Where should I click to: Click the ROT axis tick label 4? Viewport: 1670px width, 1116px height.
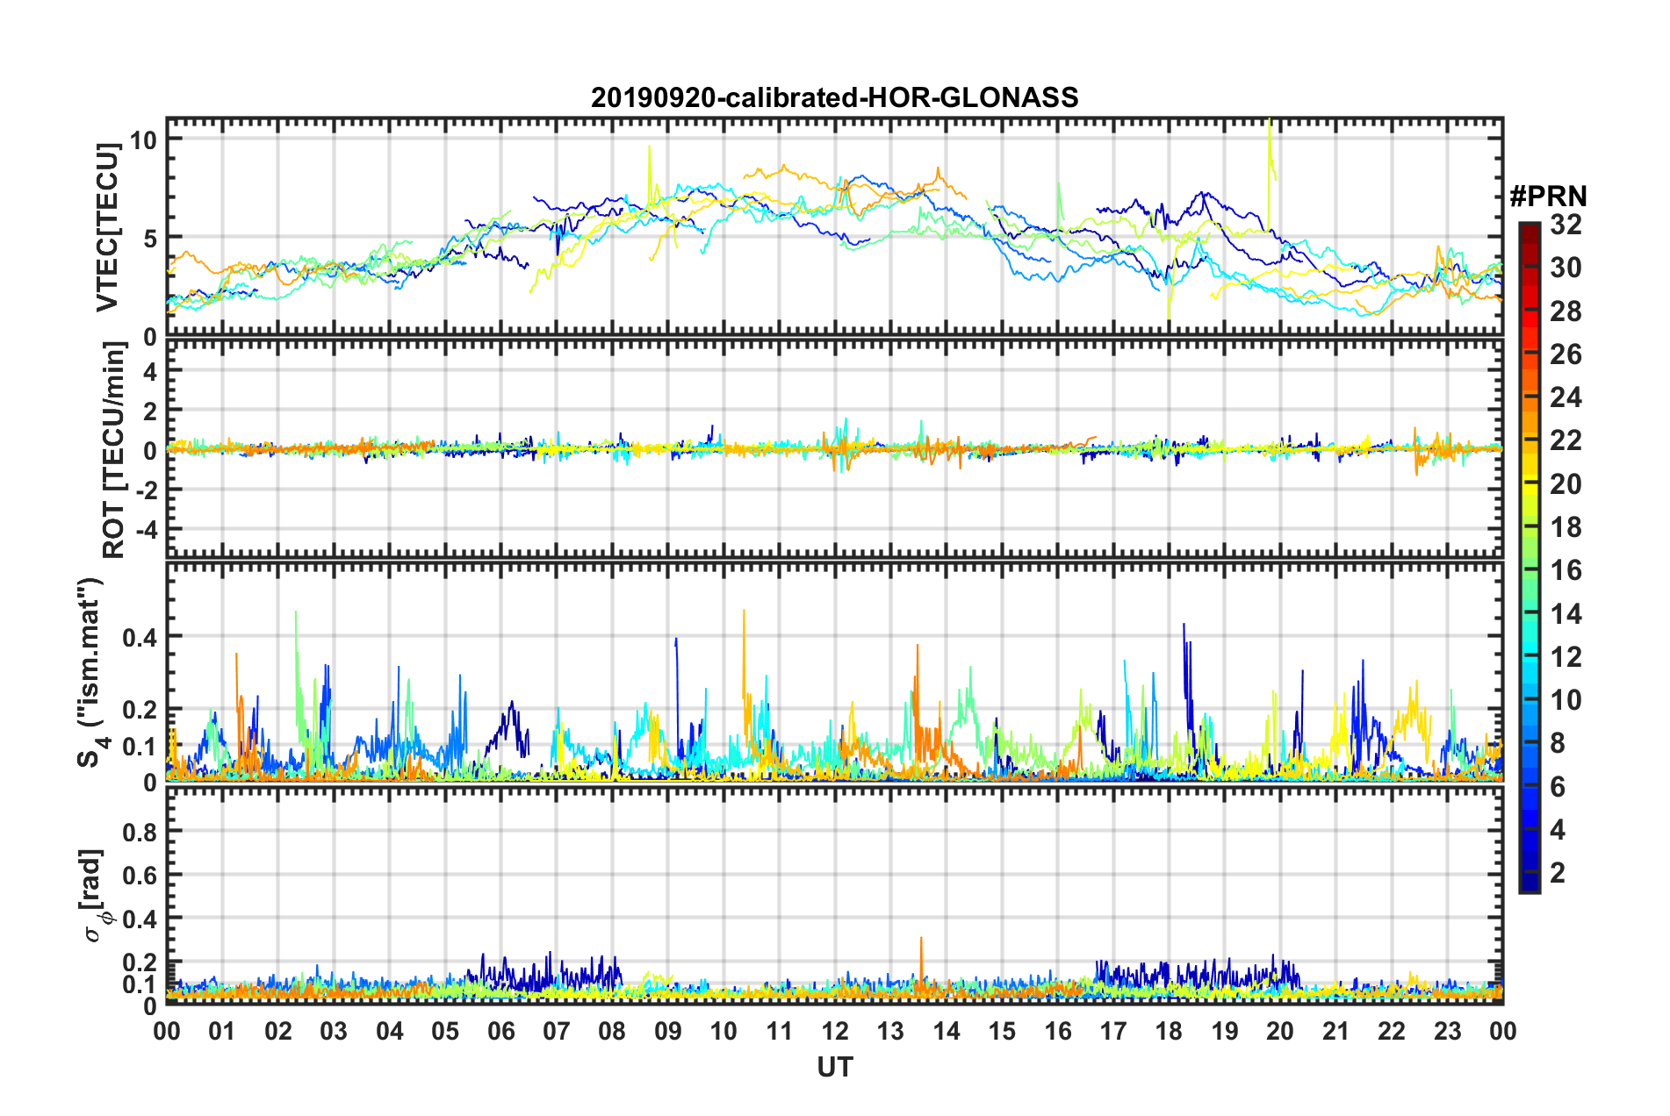click(x=150, y=372)
